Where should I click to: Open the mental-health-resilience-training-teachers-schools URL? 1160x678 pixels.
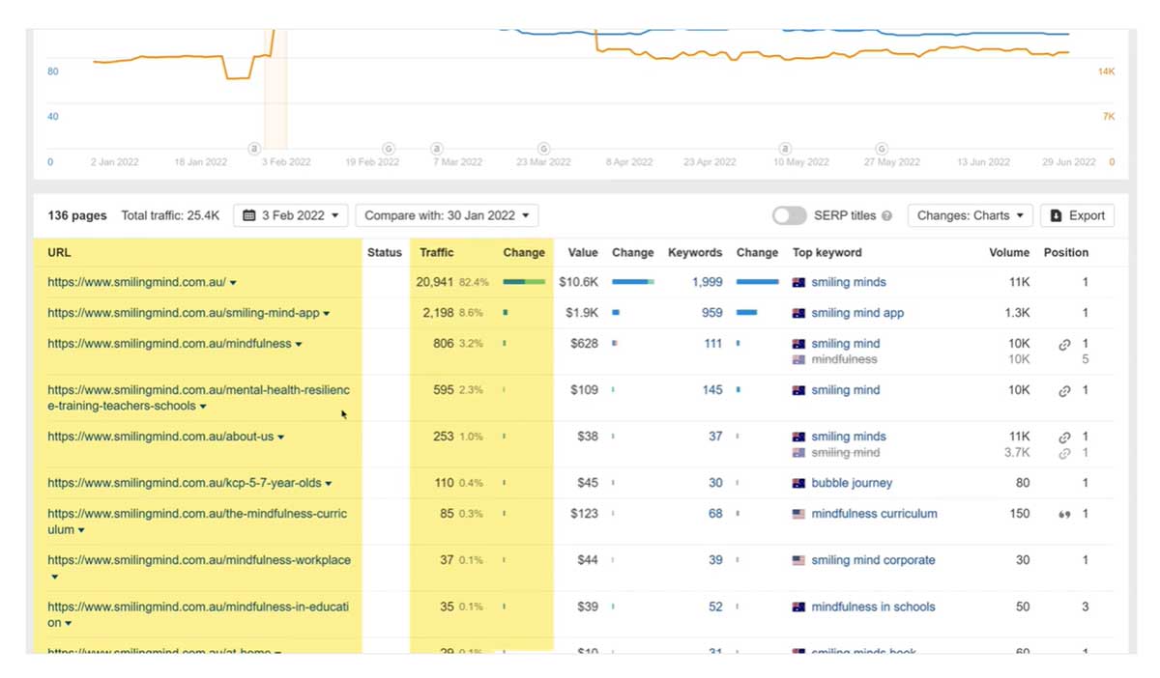198,398
